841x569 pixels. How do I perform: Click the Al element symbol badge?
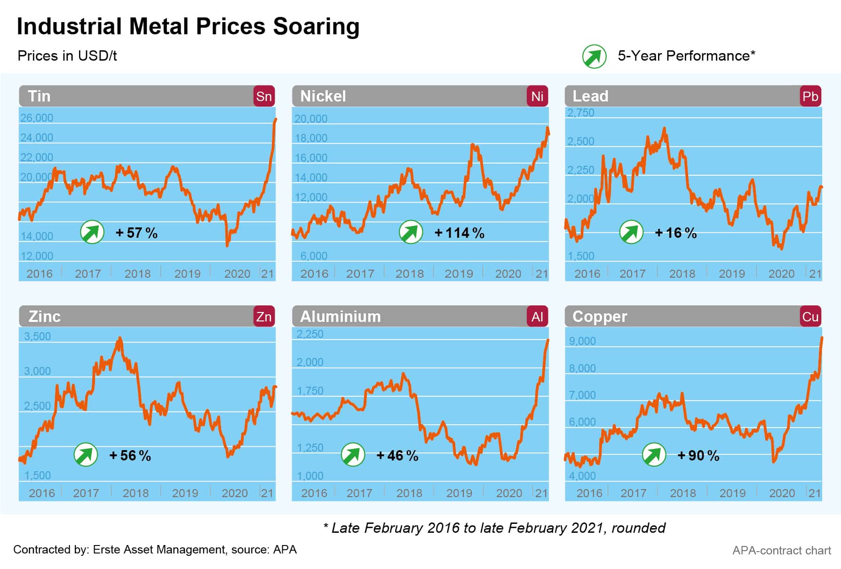(x=537, y=317)
